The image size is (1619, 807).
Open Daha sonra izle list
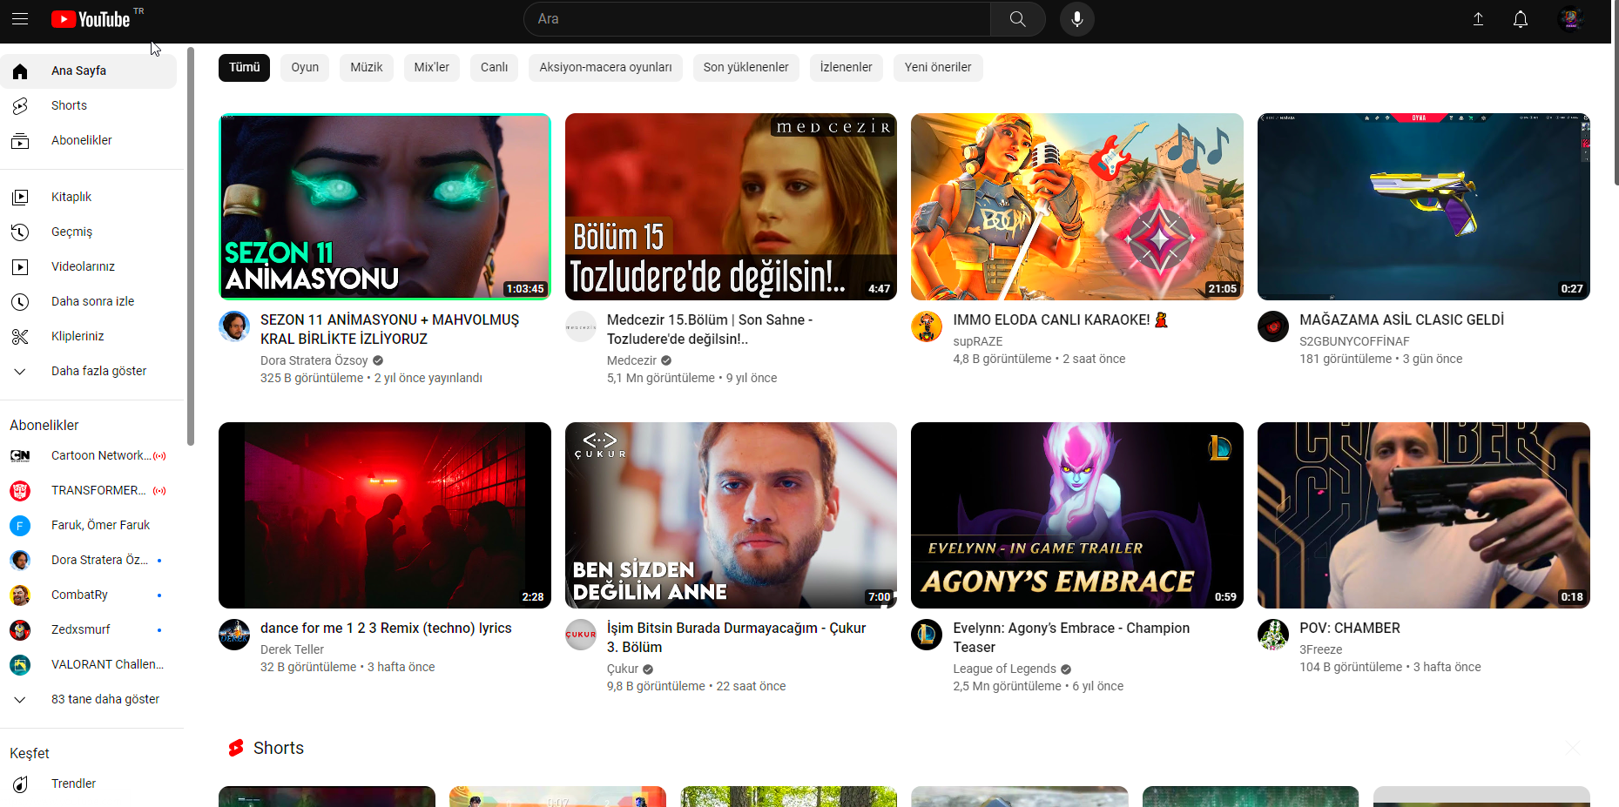[89, 301]
